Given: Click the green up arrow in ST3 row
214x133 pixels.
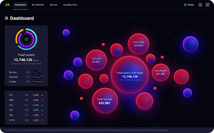Looking at the screenshot, I should pos(42,110).
